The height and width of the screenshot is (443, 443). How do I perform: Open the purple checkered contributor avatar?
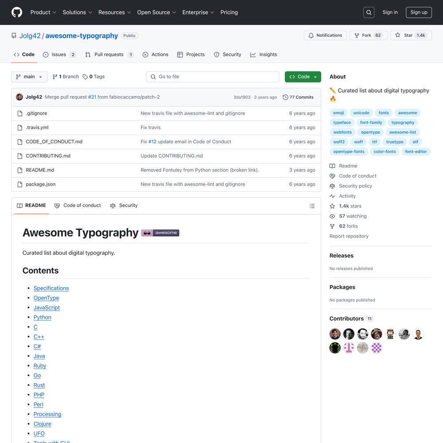tap(376, 348)
